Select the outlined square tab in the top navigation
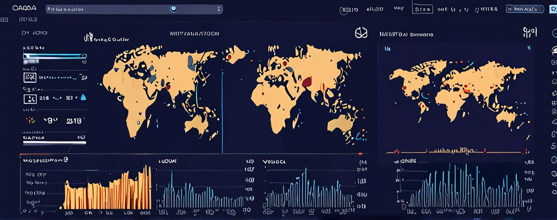The height and width of the screenshot is (220, 557). click(x=422, y=9)
